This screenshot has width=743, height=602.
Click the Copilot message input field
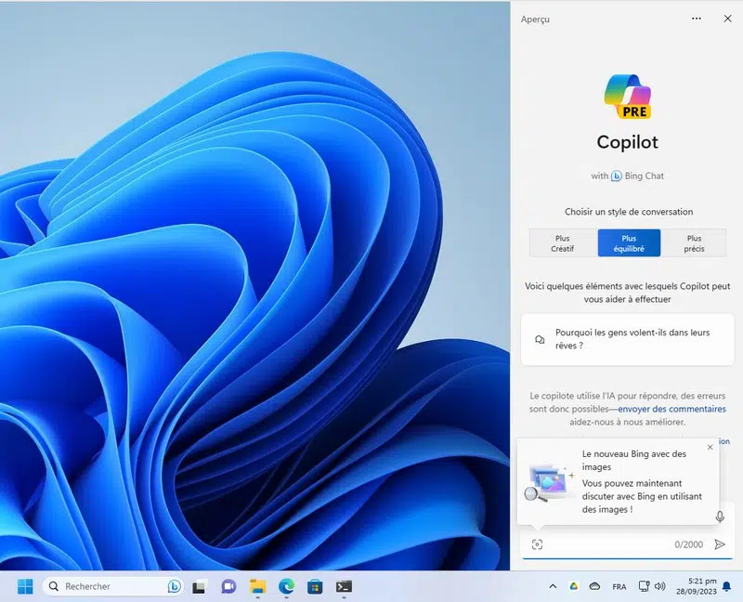click(x=622, y=545)
